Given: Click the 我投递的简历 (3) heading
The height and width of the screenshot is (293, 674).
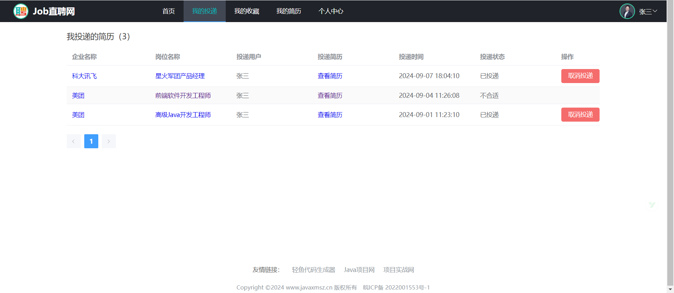Looking at the screenshot, I should pos(98,36).
